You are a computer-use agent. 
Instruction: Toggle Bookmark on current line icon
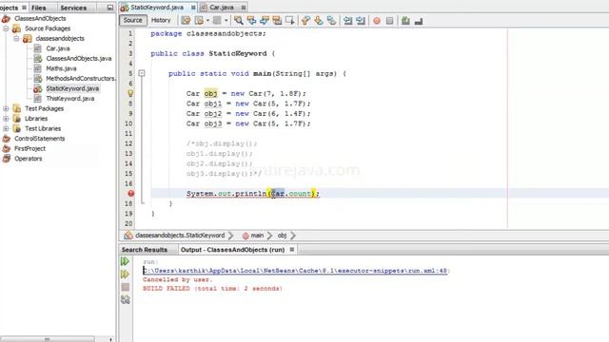[331, 21]
